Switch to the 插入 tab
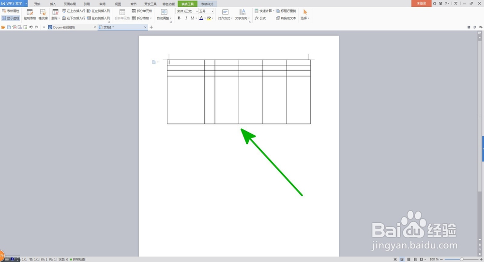This screenshot has height=262, width=484. point(53,4)
